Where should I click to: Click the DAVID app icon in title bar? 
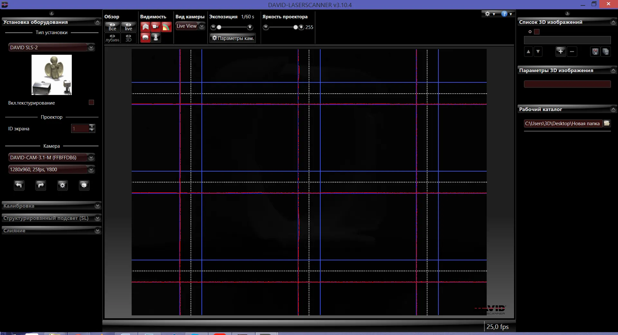(x=5, y=5)
